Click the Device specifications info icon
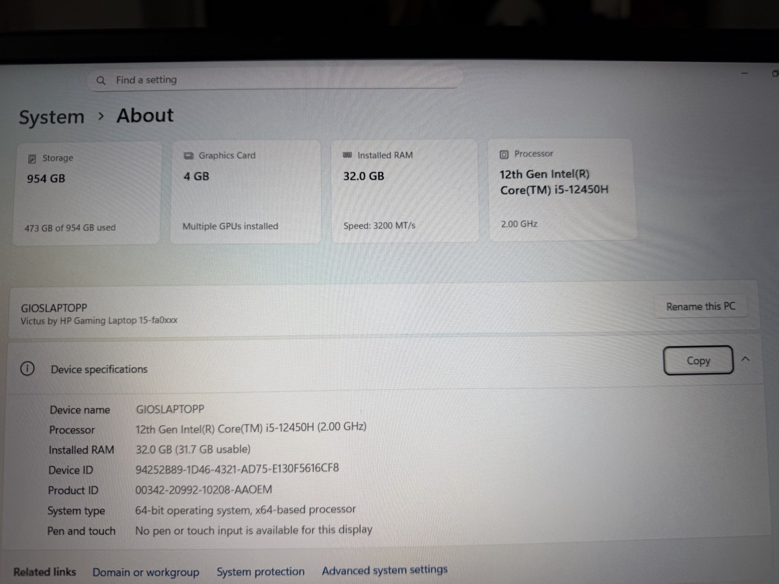Viewport: 779px width, 584px height. click(27, 368)
